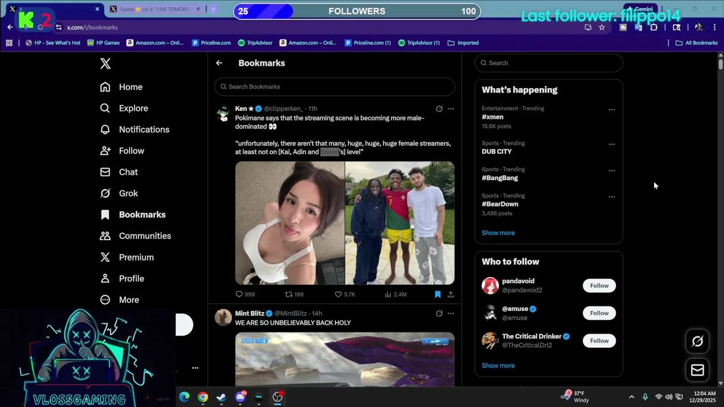The image size is (724, 407).
Task: Bookmark this page with the star icon
Action: click(x=602, y=27)
